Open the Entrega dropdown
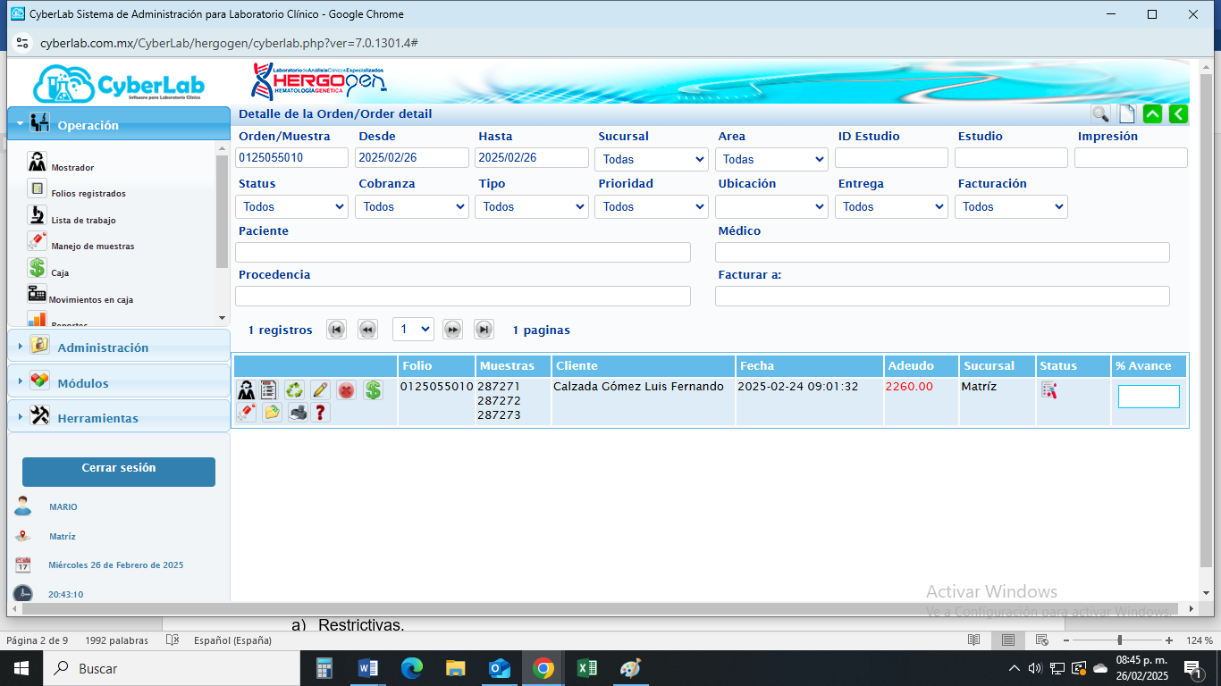 [x=891, y=206]
